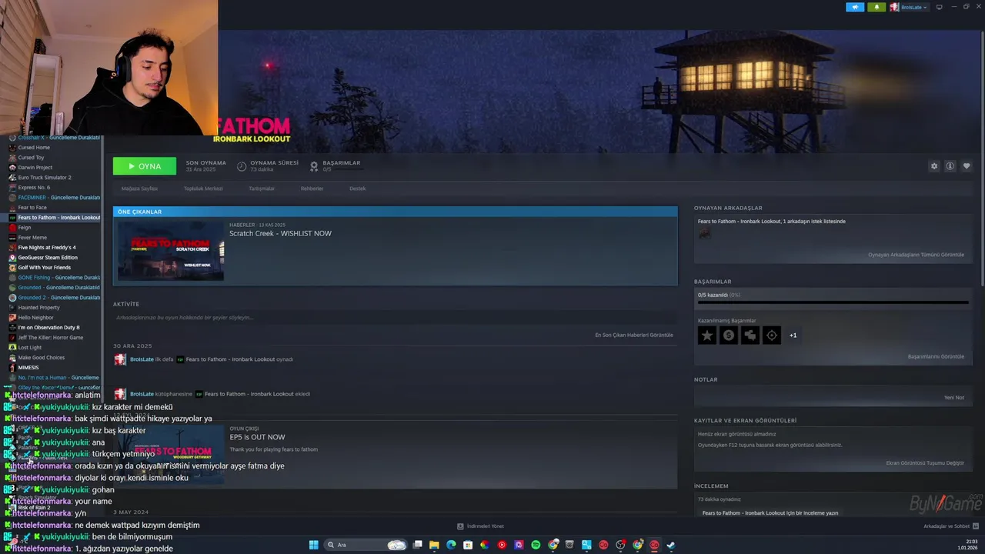985x554 pixels.
Task: Open Spotify from taskbar
Action: tap(536, 545)
